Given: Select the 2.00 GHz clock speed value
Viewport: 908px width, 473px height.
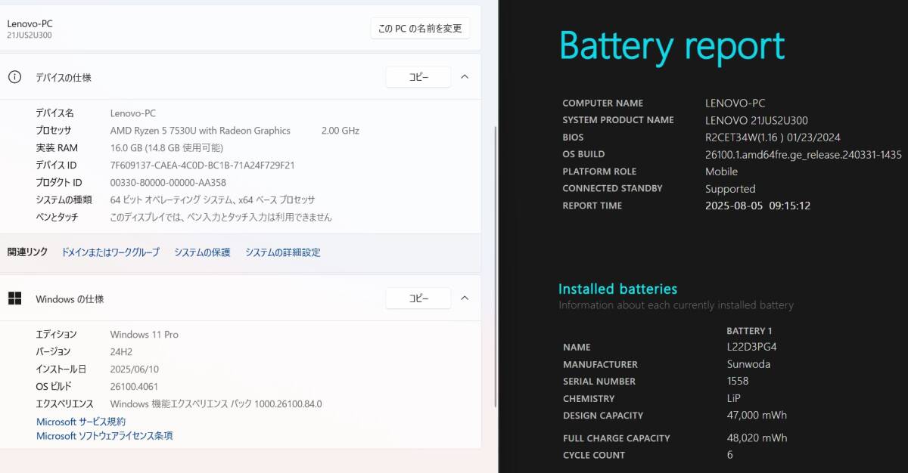Looking at the screenshot, I should click(x=340, y=131).
